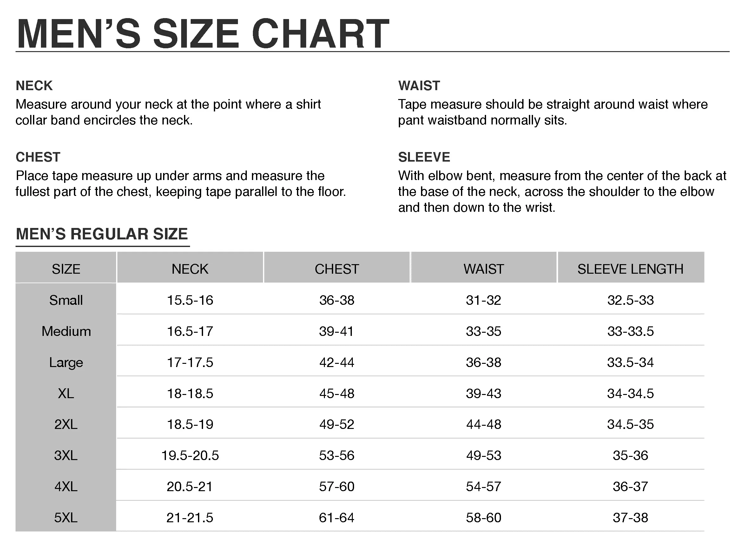This screenshot has width=744, height=541.
Task: Click the Medium size row label
Action: click(66, 331)
